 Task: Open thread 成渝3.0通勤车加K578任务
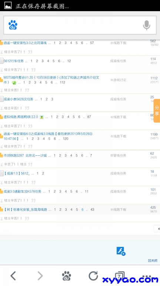22,191
